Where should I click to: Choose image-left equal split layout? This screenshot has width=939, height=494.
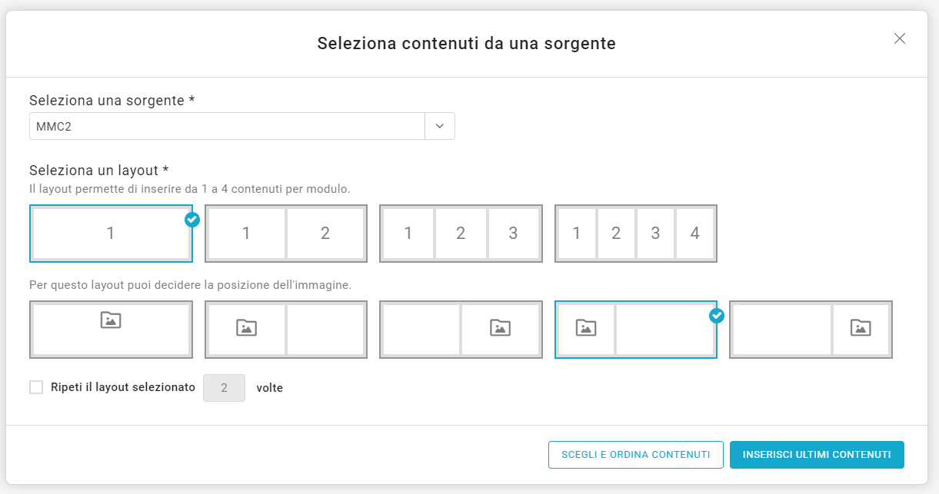(286, 330)
